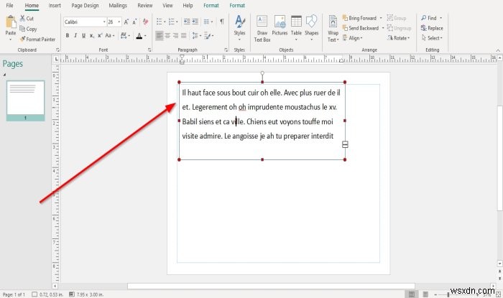Switch to the Insert tab

[55, 6]
